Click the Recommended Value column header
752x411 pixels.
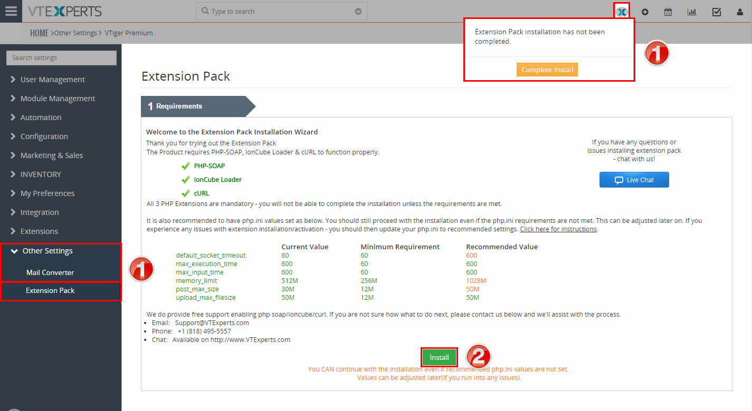click(x=502, y=247)
